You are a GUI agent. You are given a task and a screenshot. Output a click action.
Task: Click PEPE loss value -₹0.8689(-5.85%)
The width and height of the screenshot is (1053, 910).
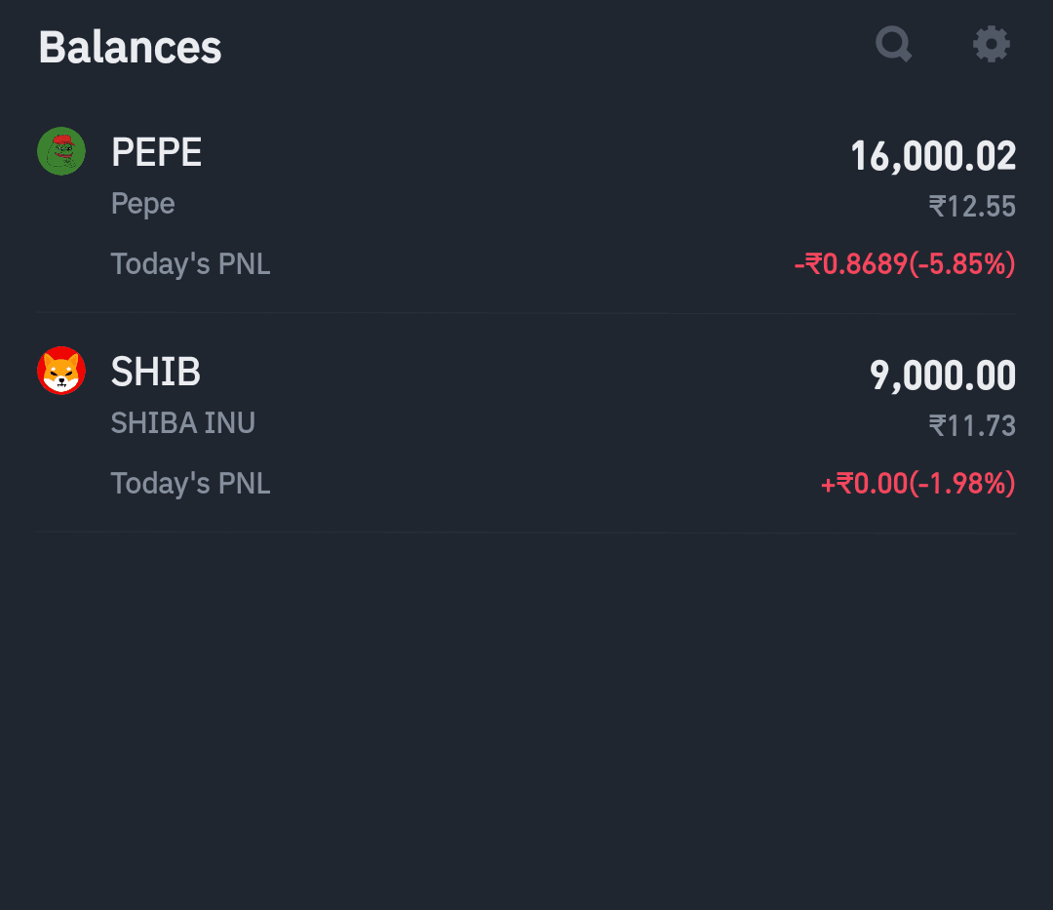point(905,264)
